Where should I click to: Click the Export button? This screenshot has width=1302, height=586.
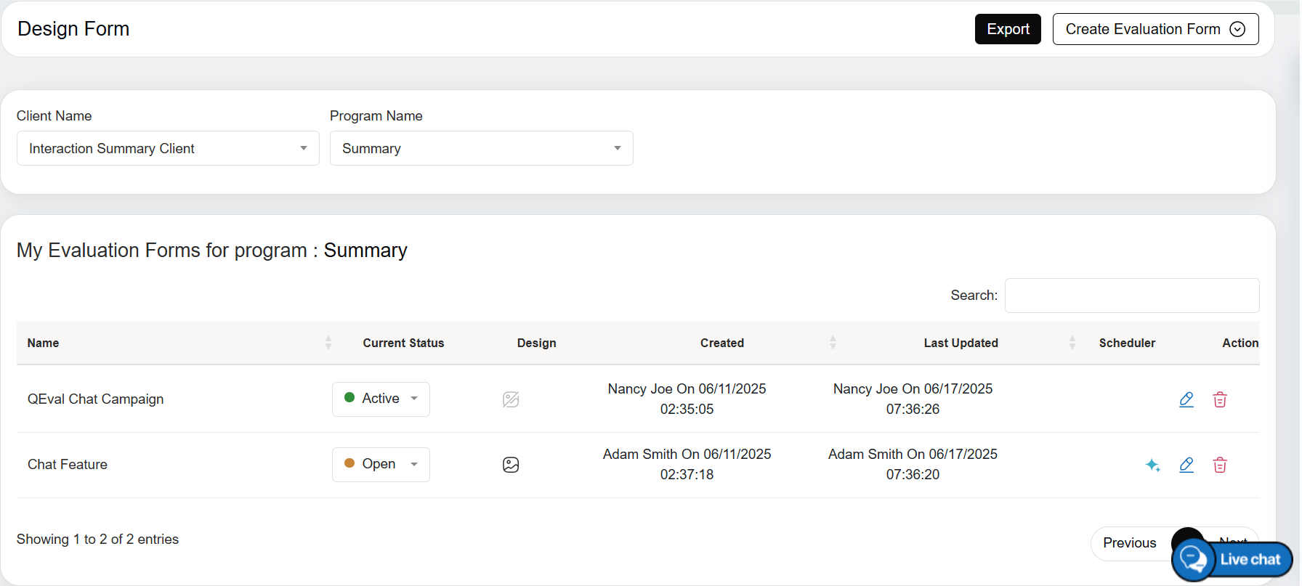pyautogui.click(x=1008, y=29)
